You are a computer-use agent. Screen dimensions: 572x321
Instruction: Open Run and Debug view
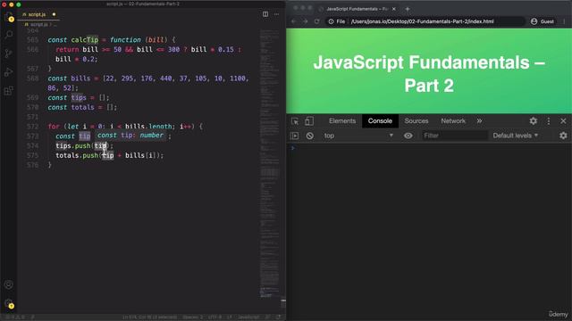[x=9, y=72]
